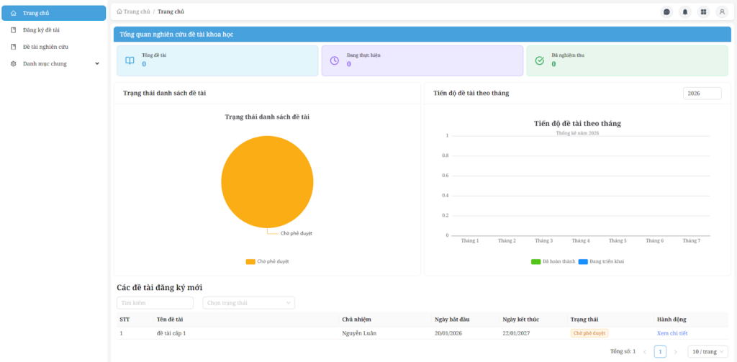Screen dimensions: 737x362
Task: Open the user profile icon
Action: pos(722,12)
